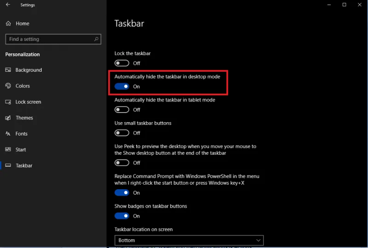Close the Settings window
This screenshot has width=368, height=248.
[x=360, y=5]
